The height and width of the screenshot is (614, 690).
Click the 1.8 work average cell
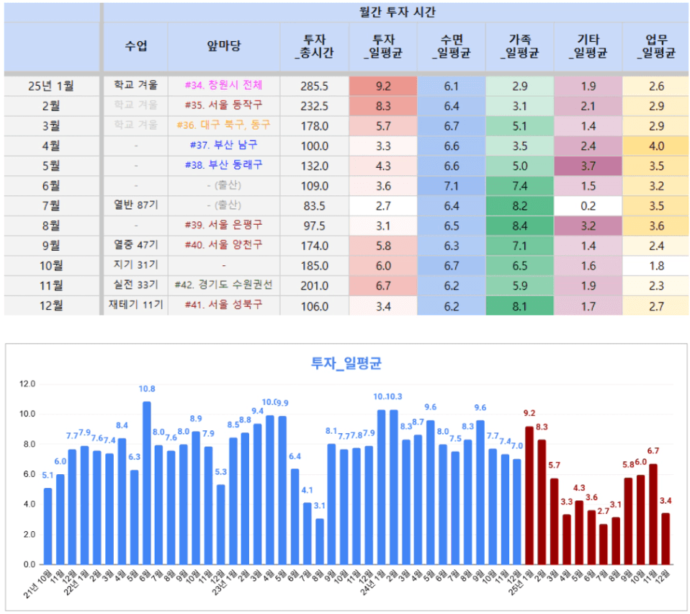pyautogui.click(x=655, y=266)
